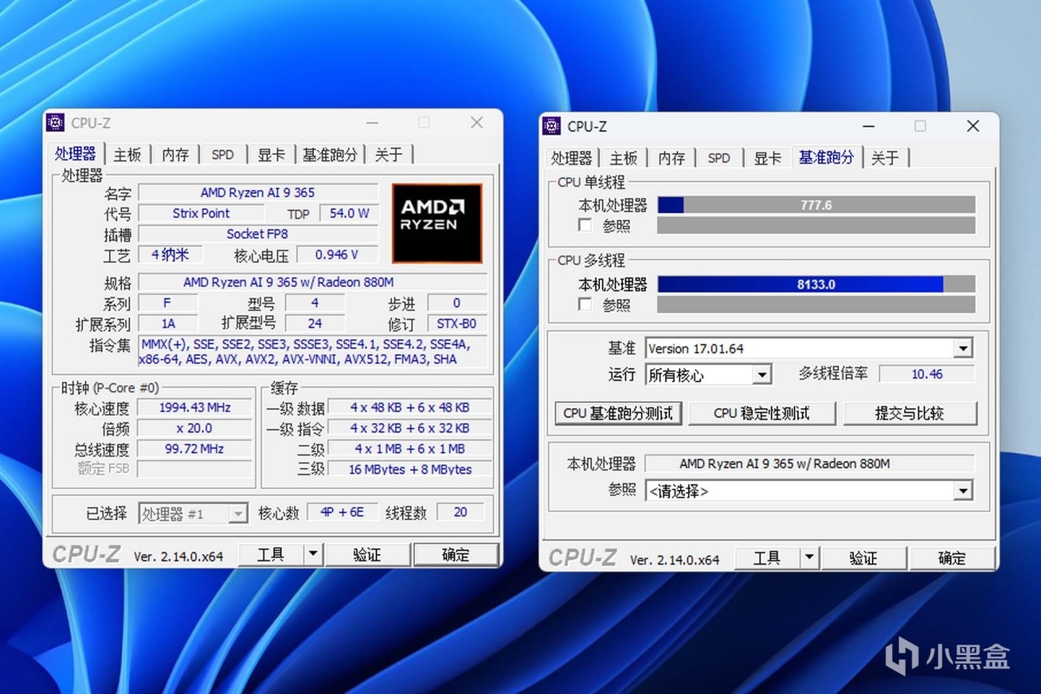Click the AMD Ryzen logo image
This screenshot has height=694, width=1041.
point(437,223)
